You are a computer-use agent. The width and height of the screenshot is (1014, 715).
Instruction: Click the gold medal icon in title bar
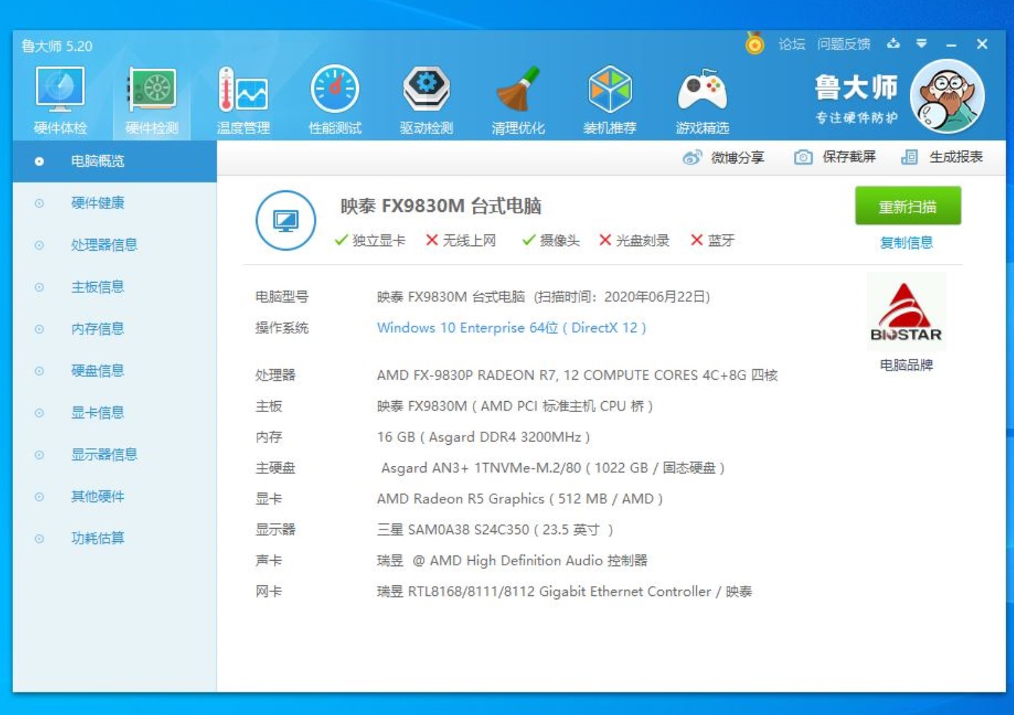[755, 44]
